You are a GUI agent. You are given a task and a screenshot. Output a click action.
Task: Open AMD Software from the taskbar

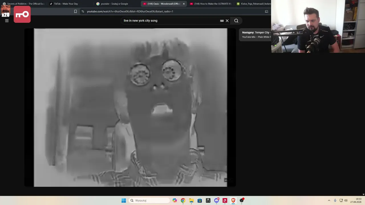point(225,200)
